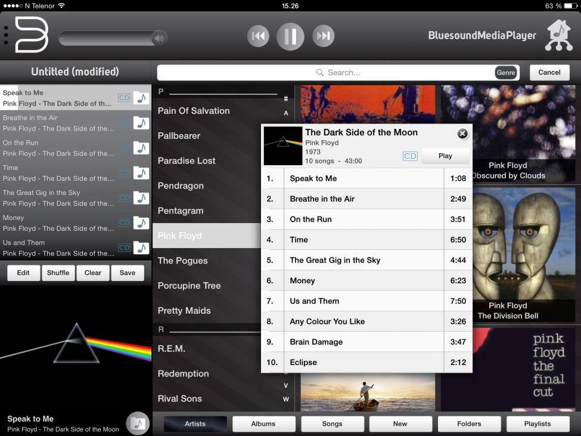Tap music note icon for Money queue row
This screenshot has height=436, width=581.
click(141, 223)
